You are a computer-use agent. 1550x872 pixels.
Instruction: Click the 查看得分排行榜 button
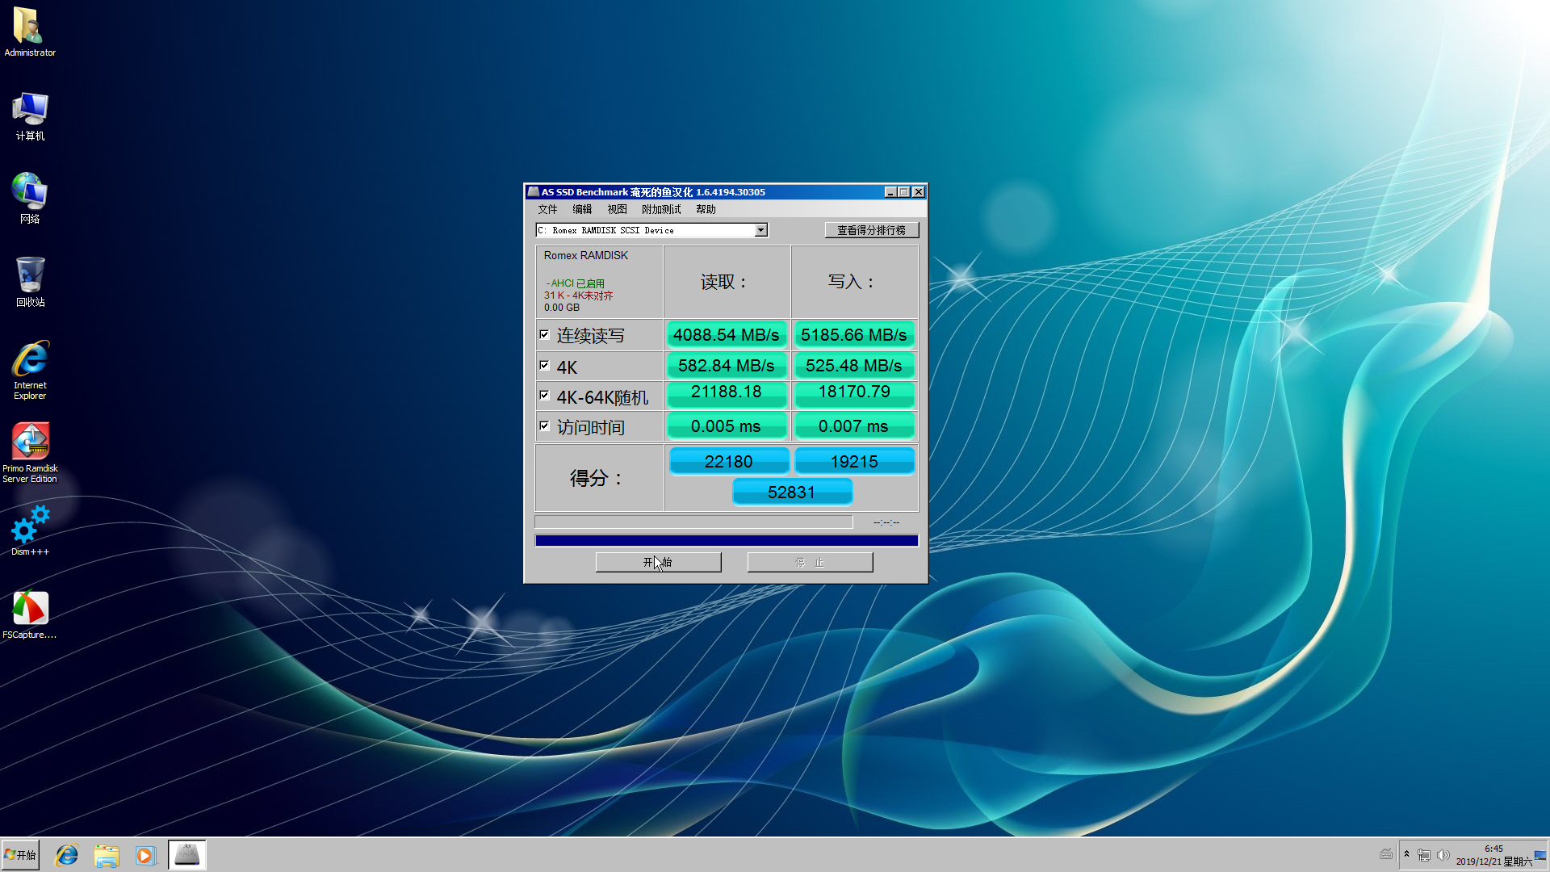[x=872, y=230]
